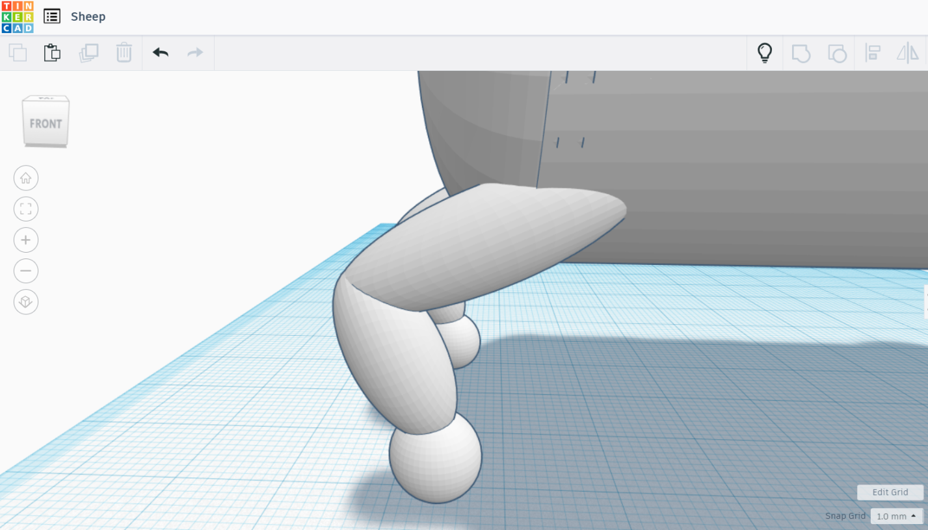Click the Group shapes icon
This screenshot has height=530, width=928.
pos(801,53)
